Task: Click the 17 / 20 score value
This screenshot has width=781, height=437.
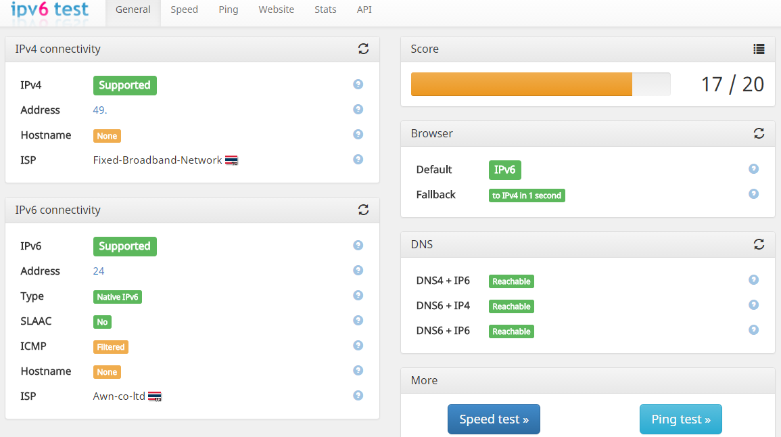Action: click(732, 84)
